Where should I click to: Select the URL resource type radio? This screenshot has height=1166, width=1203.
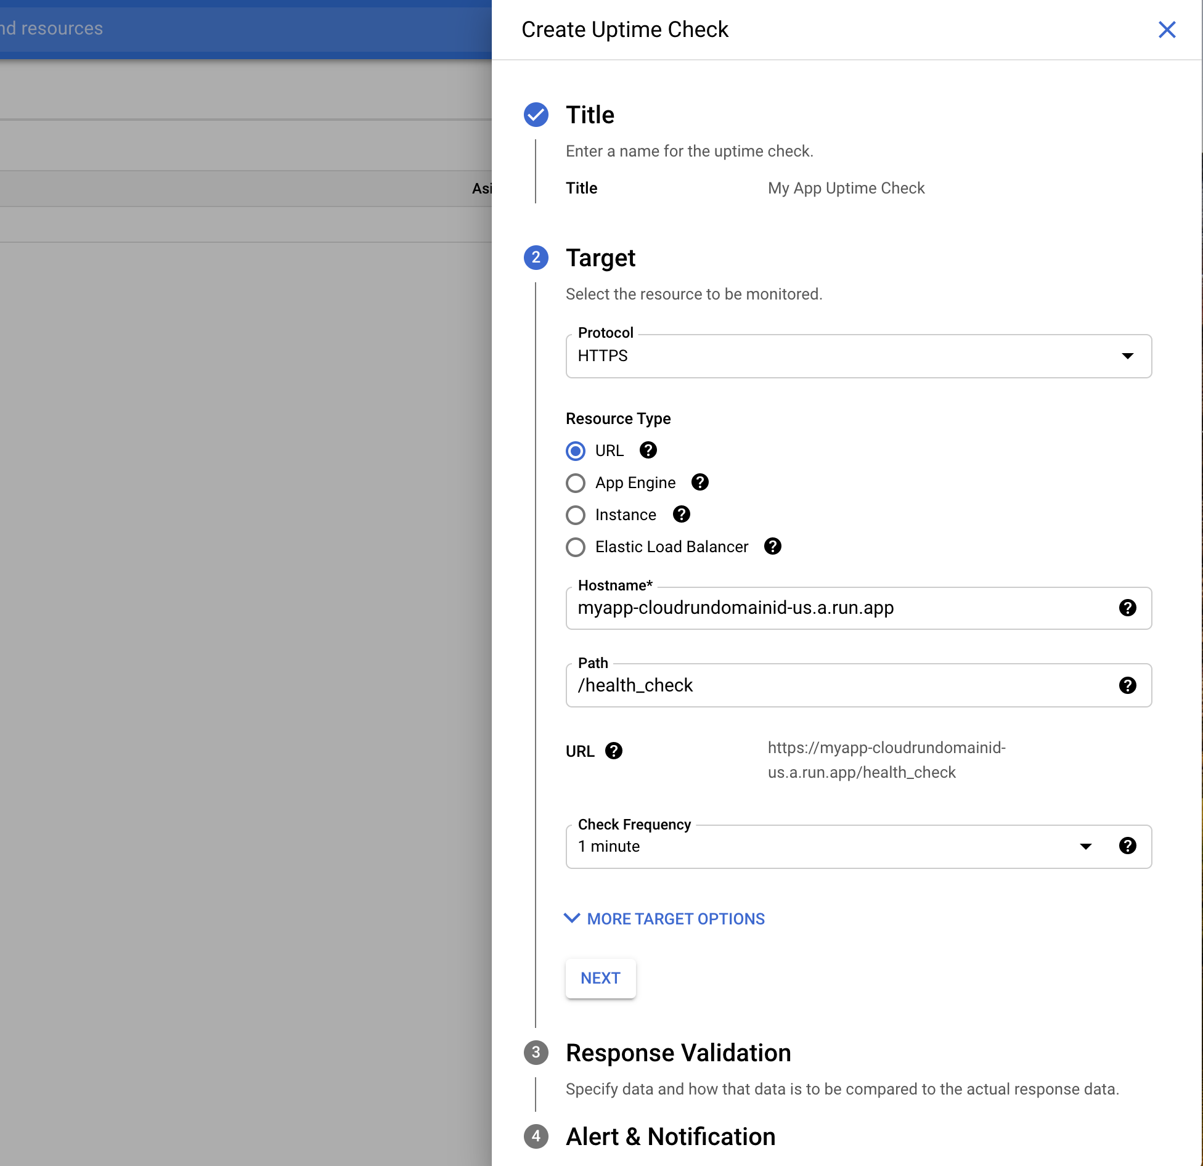tap(576, 451)
